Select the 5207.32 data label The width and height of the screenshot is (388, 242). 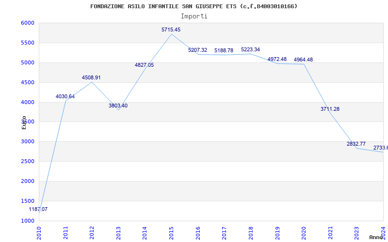pyautogui.click(x=198, y=50)
